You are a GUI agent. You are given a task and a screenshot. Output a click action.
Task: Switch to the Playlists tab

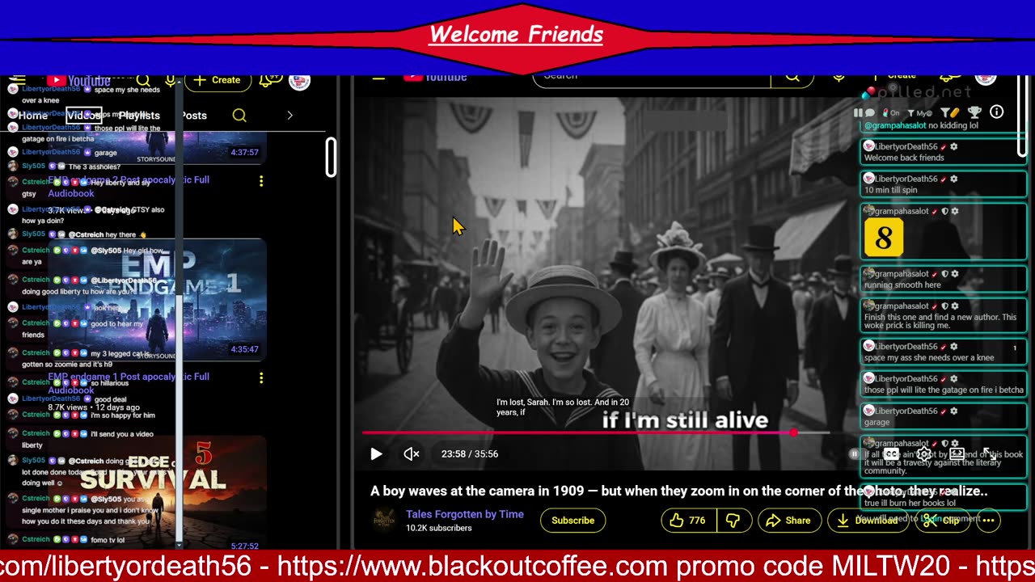(x=139, y=116)
